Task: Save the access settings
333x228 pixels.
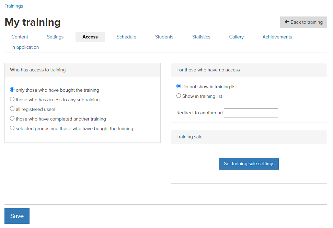Action: [17, 216]
